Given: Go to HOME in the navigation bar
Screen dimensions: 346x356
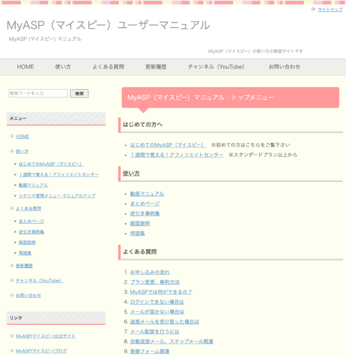Looking at the screenshot, I should (25, 67).
